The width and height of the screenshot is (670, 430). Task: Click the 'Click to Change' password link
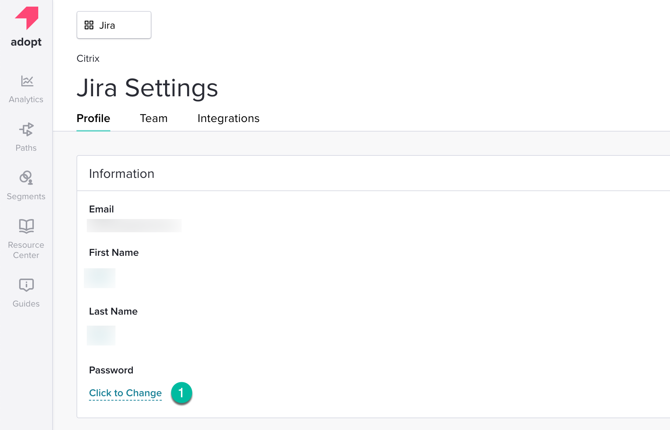[125, 393]
